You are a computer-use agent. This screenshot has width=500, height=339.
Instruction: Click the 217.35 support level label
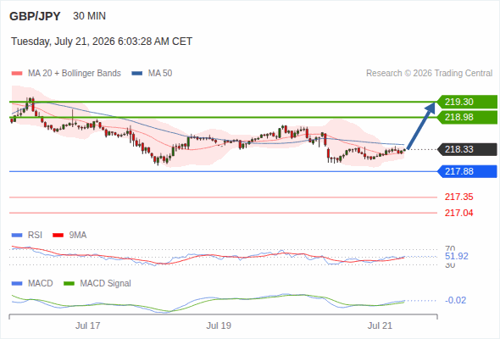coord(458,197)
